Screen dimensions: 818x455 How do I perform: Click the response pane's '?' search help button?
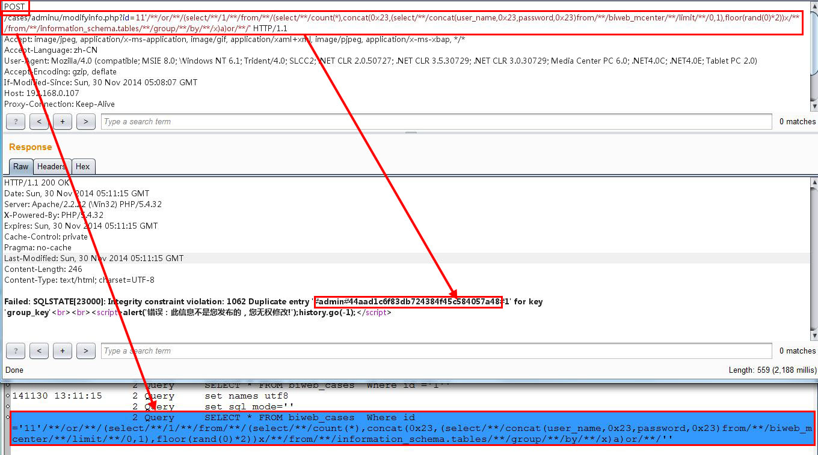tap(16, 351)
